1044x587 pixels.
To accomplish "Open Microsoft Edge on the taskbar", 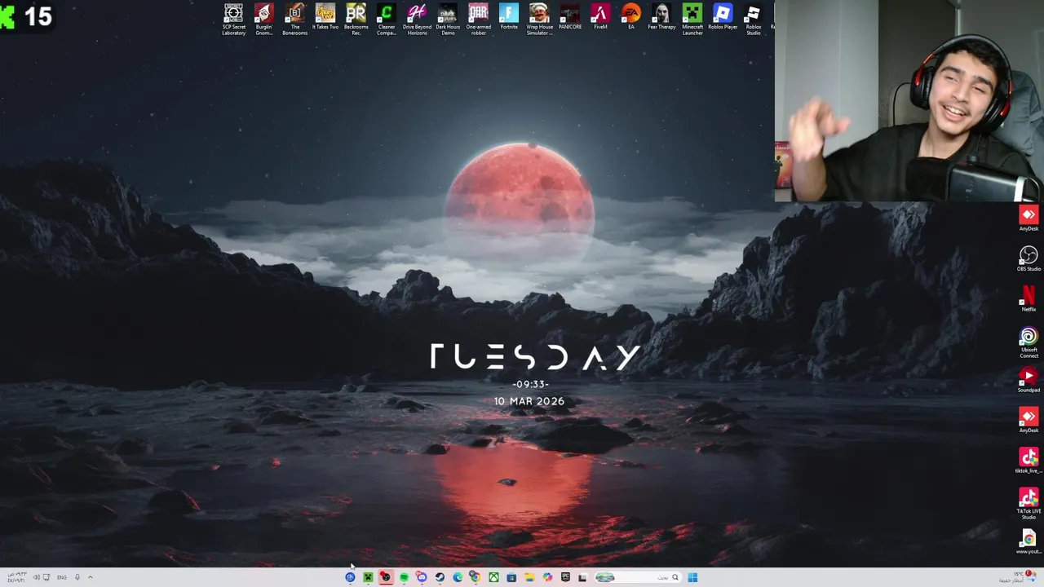I will [458, 577].
